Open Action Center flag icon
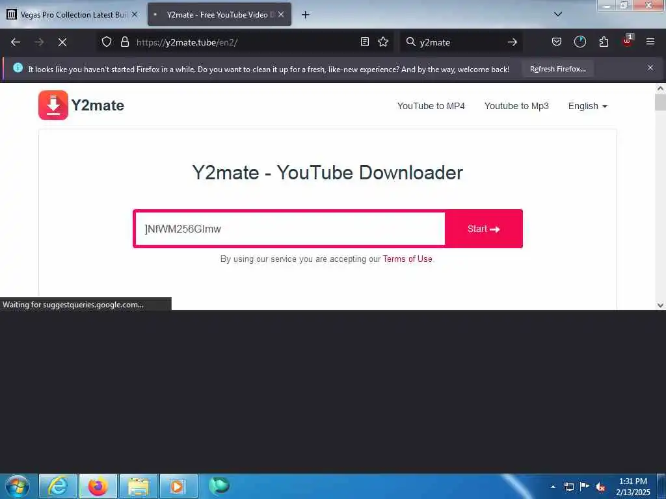Screen dimensions: 666x499 tap(585, 486)
